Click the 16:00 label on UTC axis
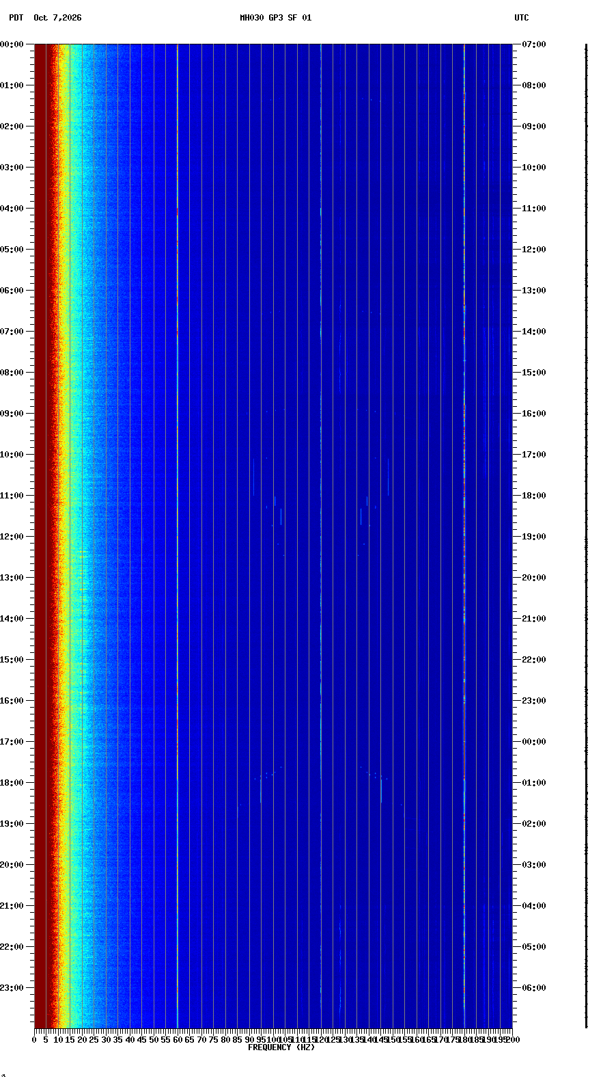Image resolution: width=616 pixels, height=1083 pixels. point(534,414)
